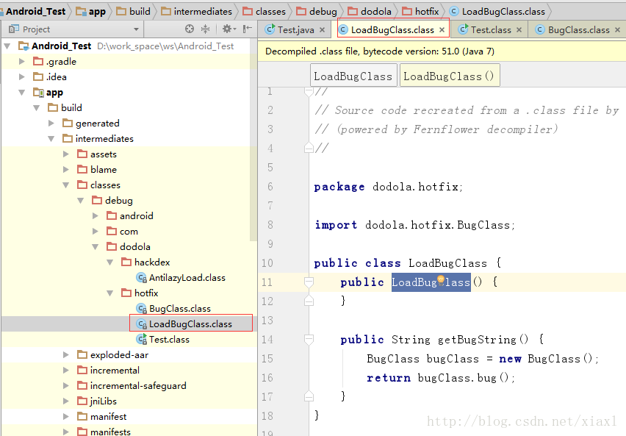Click app in the breadcrumb bar
This screenshot has height=436, width=626.
click(x=91, y=12)
